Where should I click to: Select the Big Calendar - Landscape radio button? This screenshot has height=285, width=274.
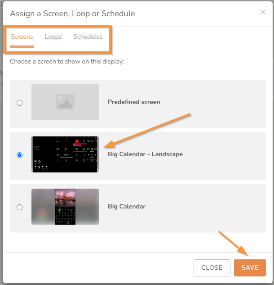coord(19,155)
